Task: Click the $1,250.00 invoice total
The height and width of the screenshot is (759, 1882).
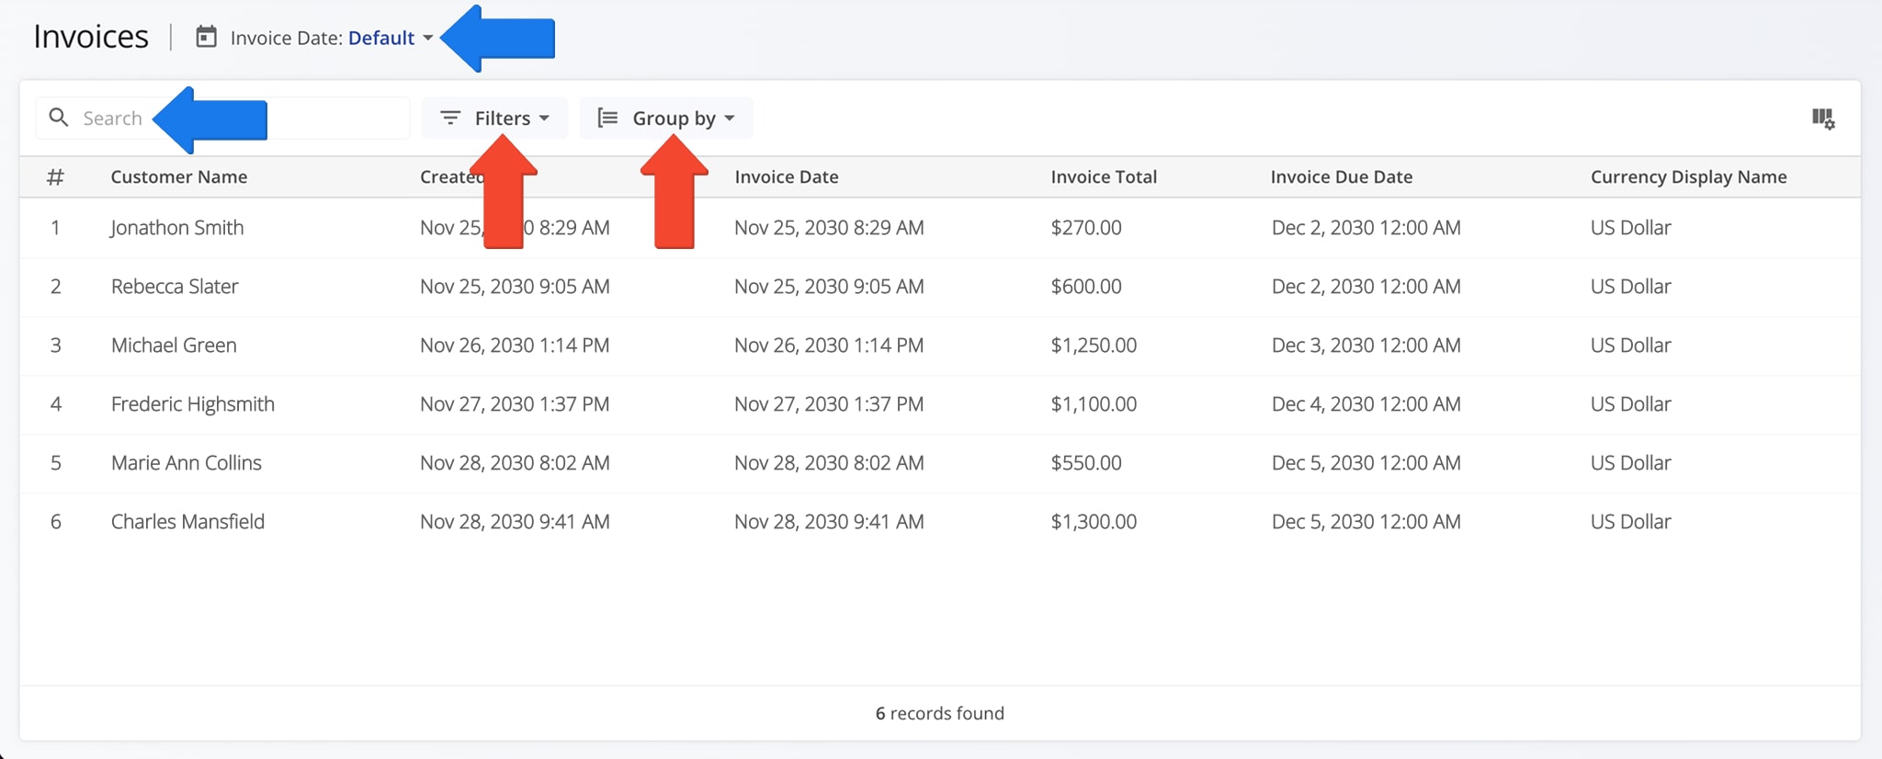Action: click(1094, 345)
